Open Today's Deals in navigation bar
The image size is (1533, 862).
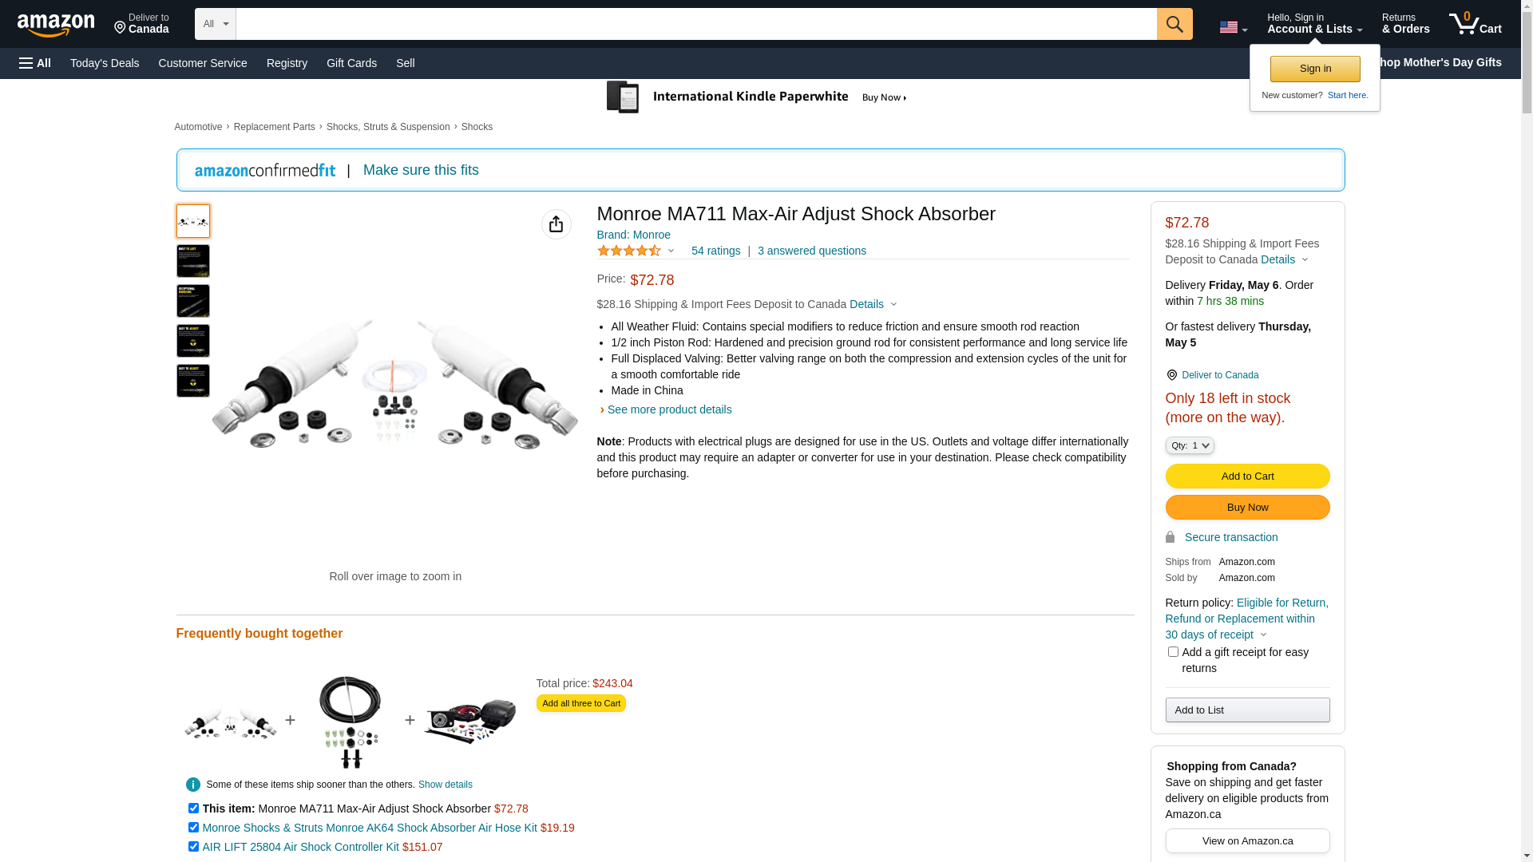coord(105,63)
